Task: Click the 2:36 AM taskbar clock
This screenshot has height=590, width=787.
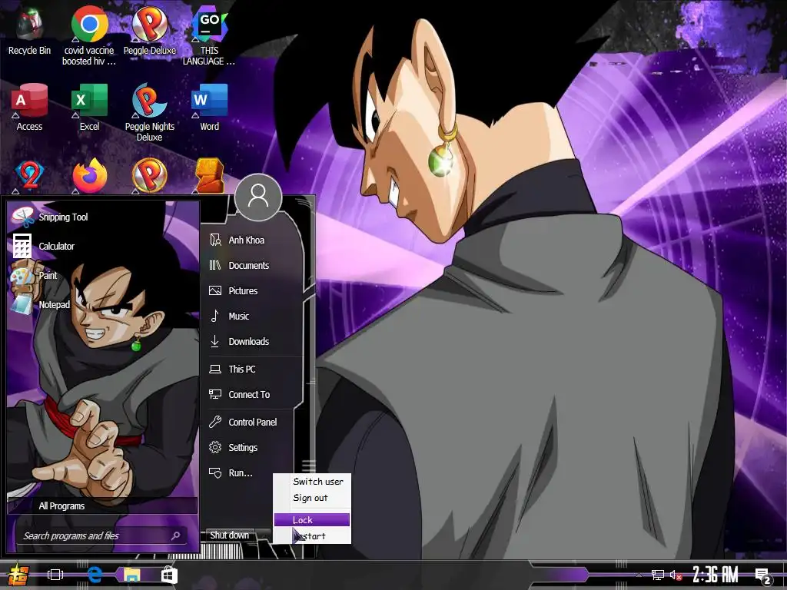Action: [716, 575]
